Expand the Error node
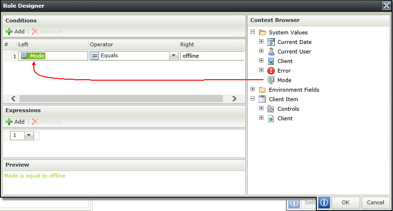 pos(261,70)
